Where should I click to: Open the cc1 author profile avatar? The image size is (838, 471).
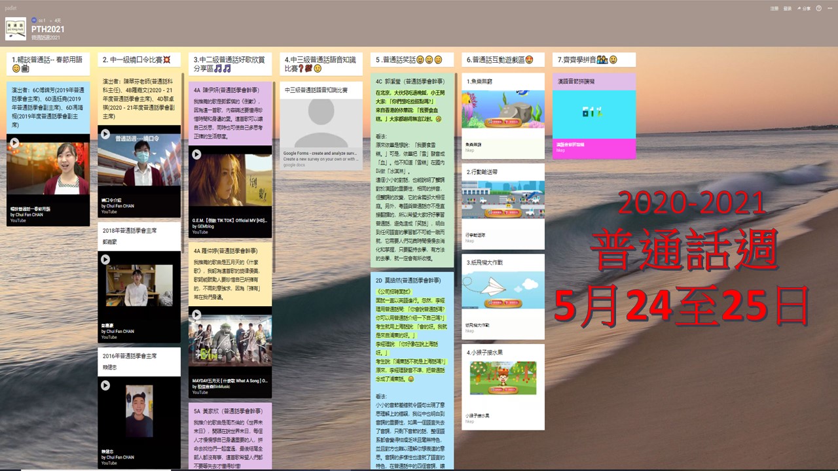coord(34,20)
